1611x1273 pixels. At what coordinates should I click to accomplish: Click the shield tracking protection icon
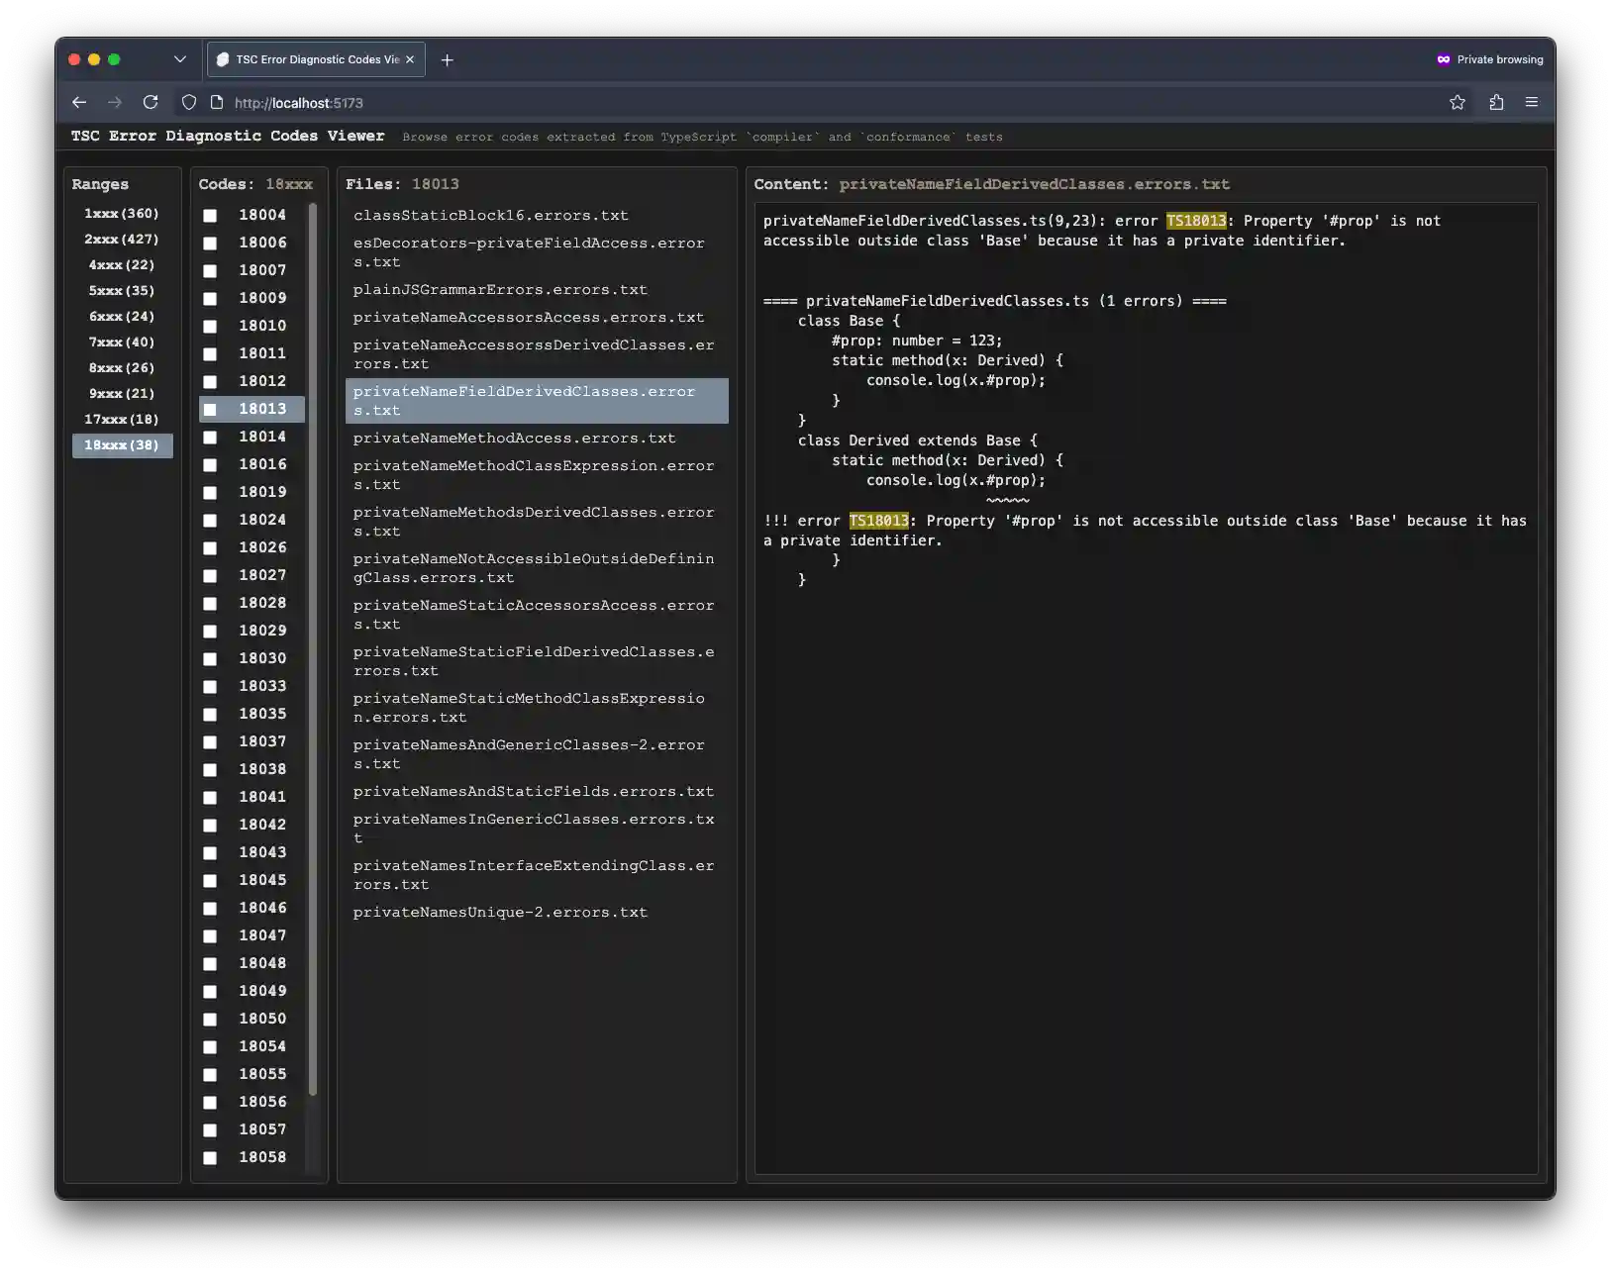coord(189,102)
